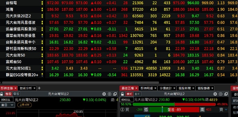Click the yellow dots icon for 鴻海
The width and height of the screenshot is (238, 117).
coord(42,9)
